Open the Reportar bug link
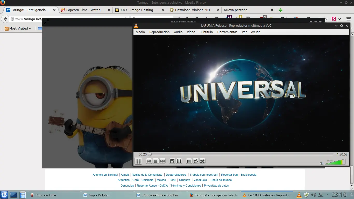This screenshot has height=199, width=354. point(229,175)
